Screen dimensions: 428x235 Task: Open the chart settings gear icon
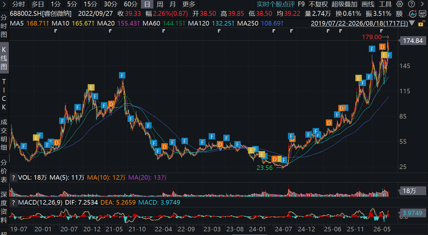click(399, 4)
